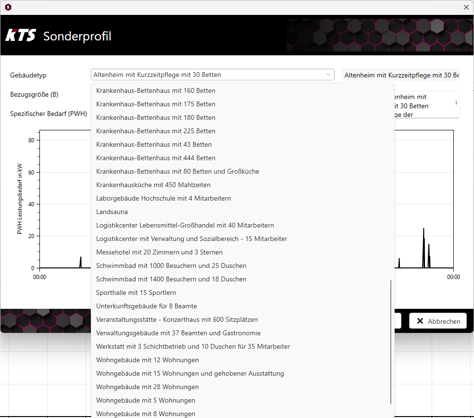Pick Sporthalle mit 15 Sportlern
Image resolution: width=474 pixels, height=418 pixels.
coord(243,292)
